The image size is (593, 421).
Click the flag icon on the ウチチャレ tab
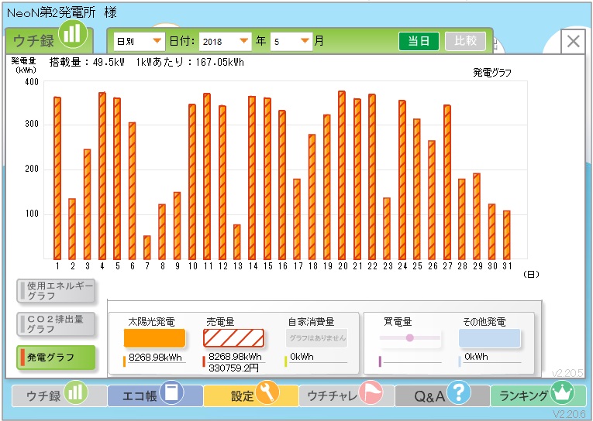point(371,392)
